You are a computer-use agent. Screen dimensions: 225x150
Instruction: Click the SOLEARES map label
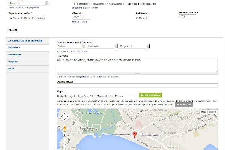coord(169,133)
